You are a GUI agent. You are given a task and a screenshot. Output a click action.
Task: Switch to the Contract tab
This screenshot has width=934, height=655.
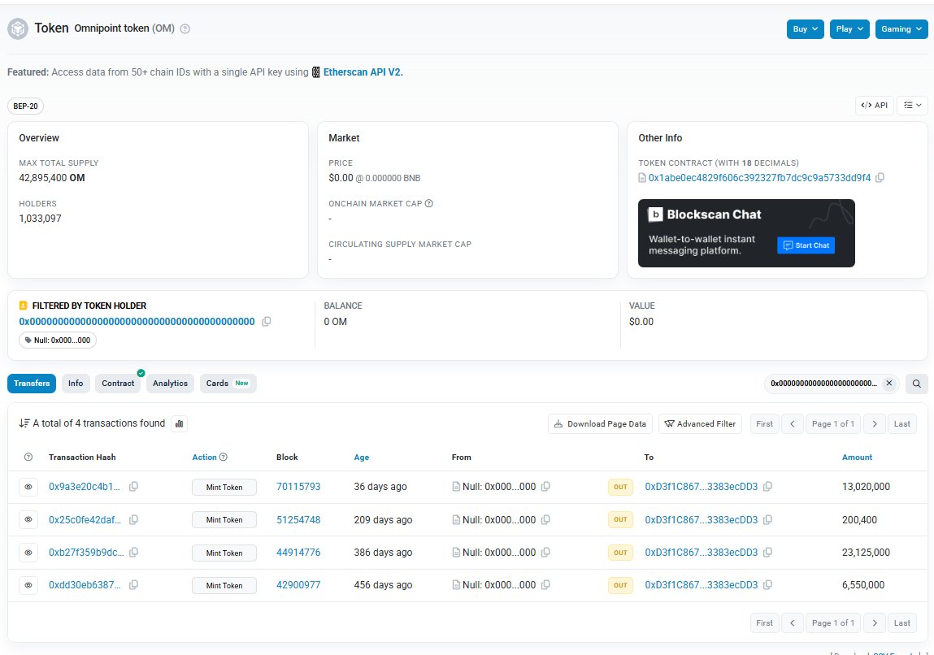118,384
